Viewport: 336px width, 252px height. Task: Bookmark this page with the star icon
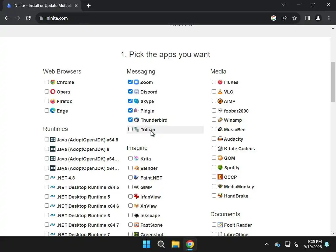[x=295, y=18]
